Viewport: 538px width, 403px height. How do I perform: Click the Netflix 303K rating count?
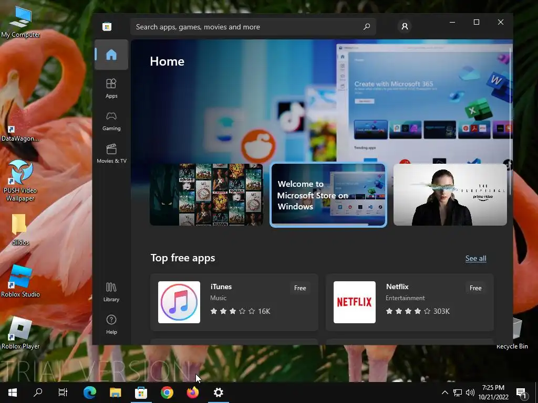click(441, 311)
